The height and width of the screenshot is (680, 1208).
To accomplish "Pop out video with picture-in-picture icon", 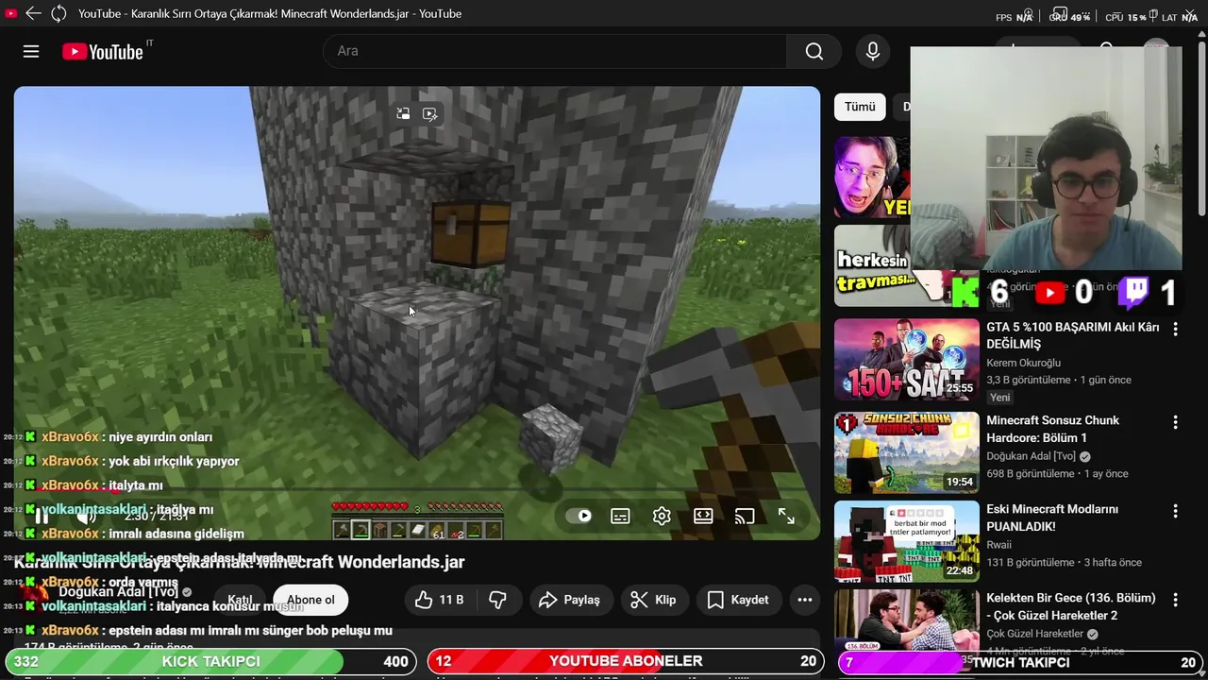I will [403, 113].
